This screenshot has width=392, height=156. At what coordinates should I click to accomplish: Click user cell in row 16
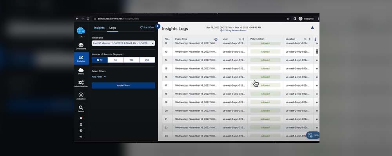pos(234,77)
